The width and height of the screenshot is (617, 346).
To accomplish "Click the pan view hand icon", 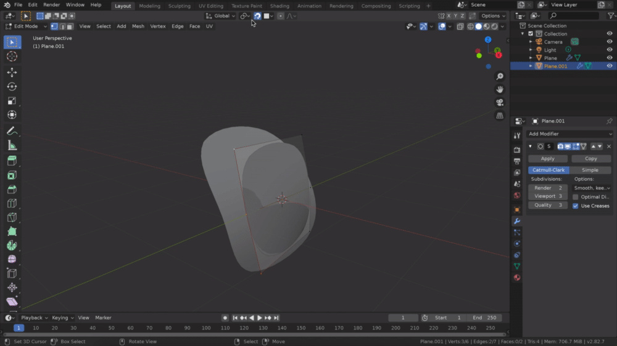I will [x=500, y=89].
